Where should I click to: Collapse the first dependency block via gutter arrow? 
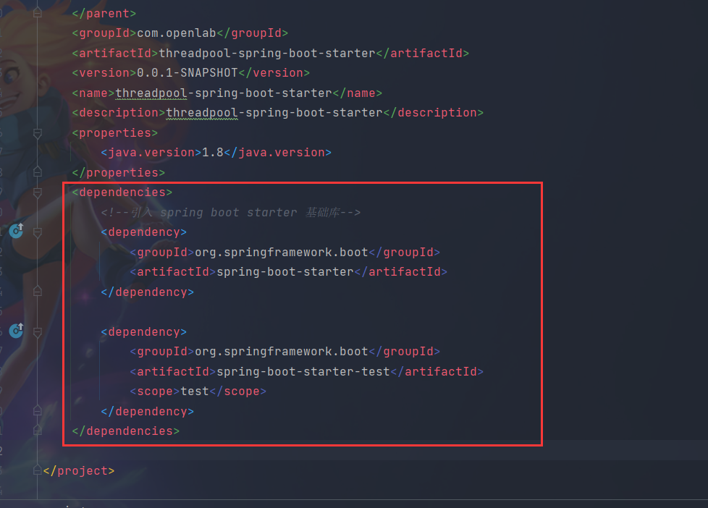pos(37,232)
